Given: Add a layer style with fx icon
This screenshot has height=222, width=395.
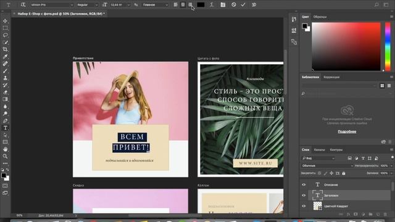Looking at the screenshot, I should (x=348, y=215).
